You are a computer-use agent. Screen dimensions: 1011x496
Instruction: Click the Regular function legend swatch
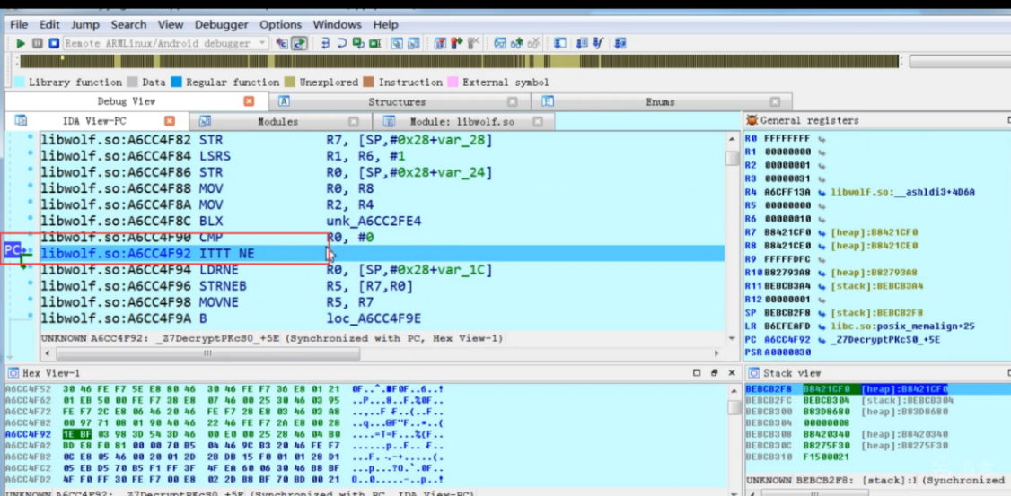point(177,83)
